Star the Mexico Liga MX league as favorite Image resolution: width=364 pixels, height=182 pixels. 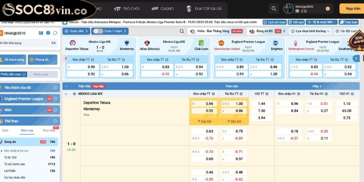tap(74, 93)
